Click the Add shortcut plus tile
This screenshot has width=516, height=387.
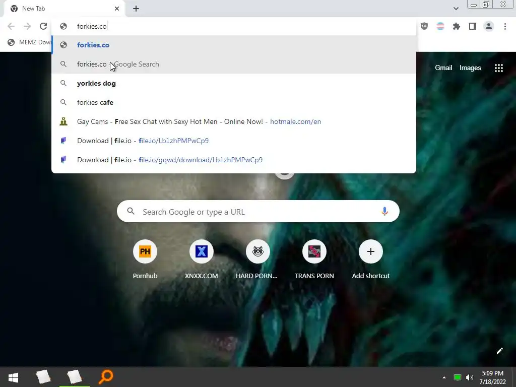[x=371, y=260]
